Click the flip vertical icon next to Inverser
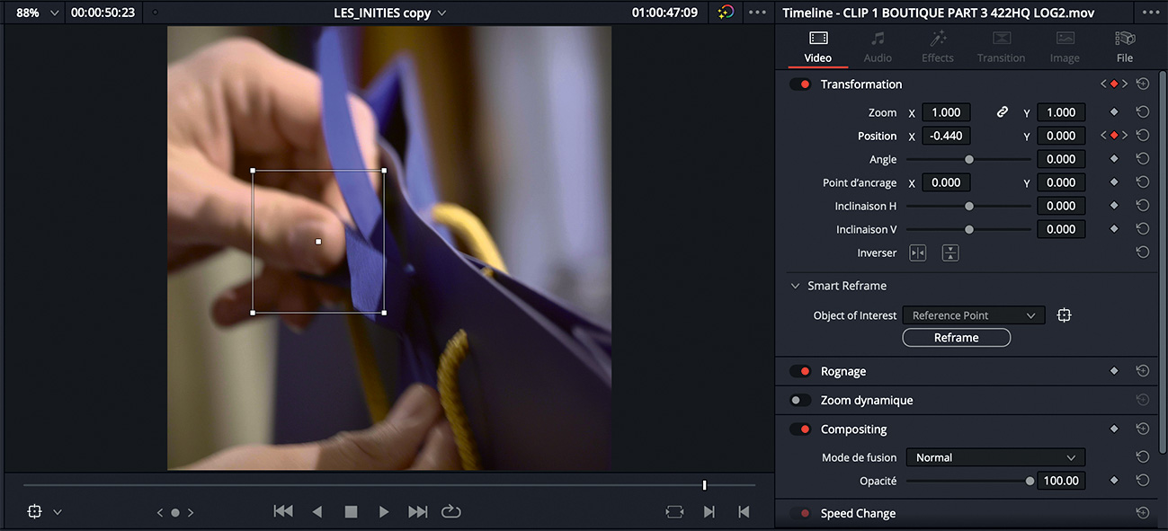1168x531 pixels. point(950,253)
